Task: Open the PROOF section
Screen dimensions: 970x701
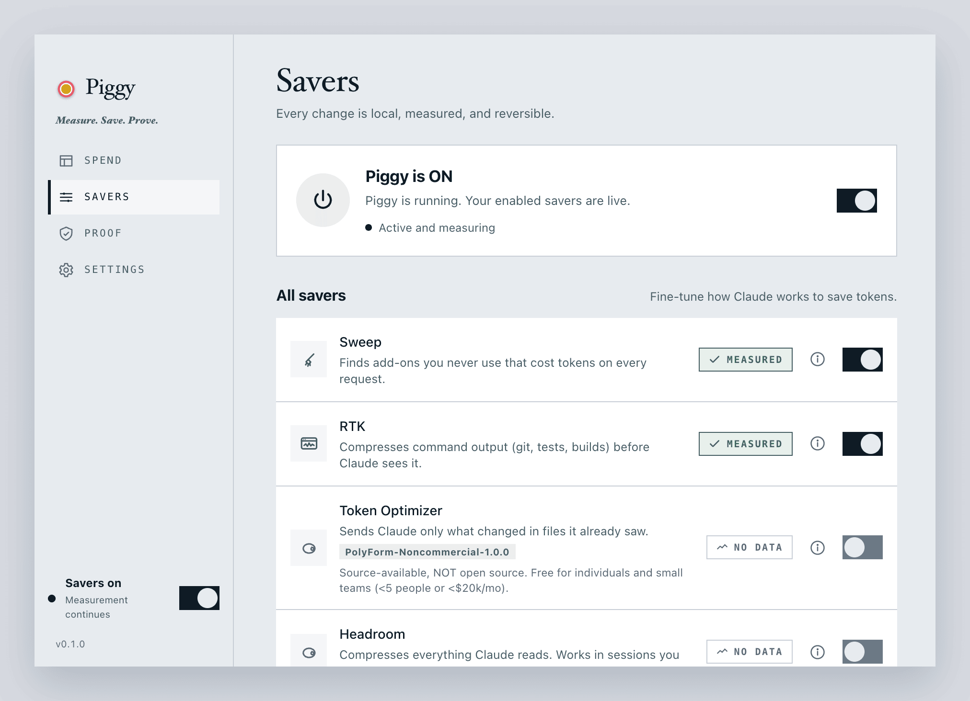Action: 134,233
